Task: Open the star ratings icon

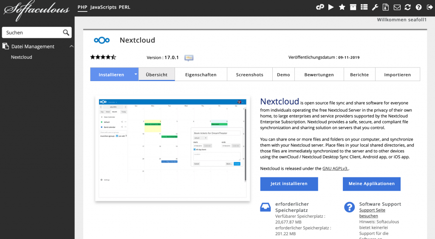Action: 342,7
